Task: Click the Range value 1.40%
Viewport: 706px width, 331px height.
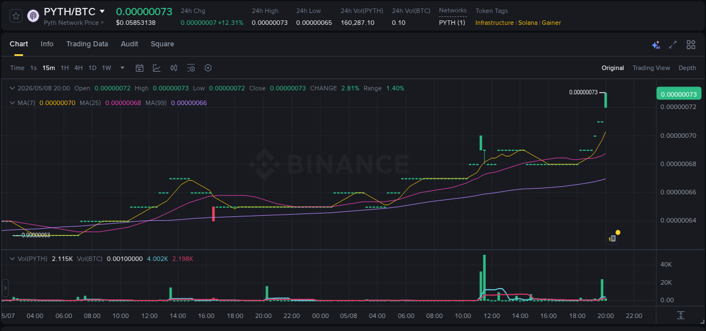Action: (x=395, y=88)
